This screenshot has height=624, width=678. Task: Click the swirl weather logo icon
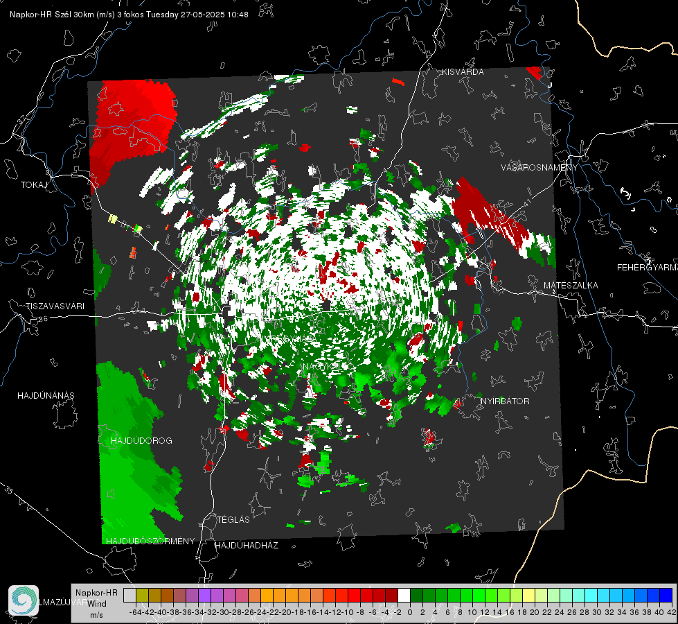pyautogui.click(x=24, y=600)
